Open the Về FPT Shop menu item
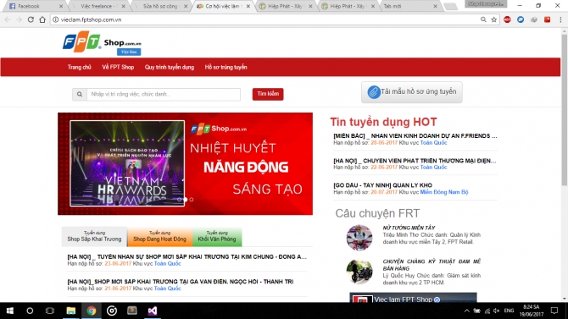568x319 pixels. click(118, 68)
